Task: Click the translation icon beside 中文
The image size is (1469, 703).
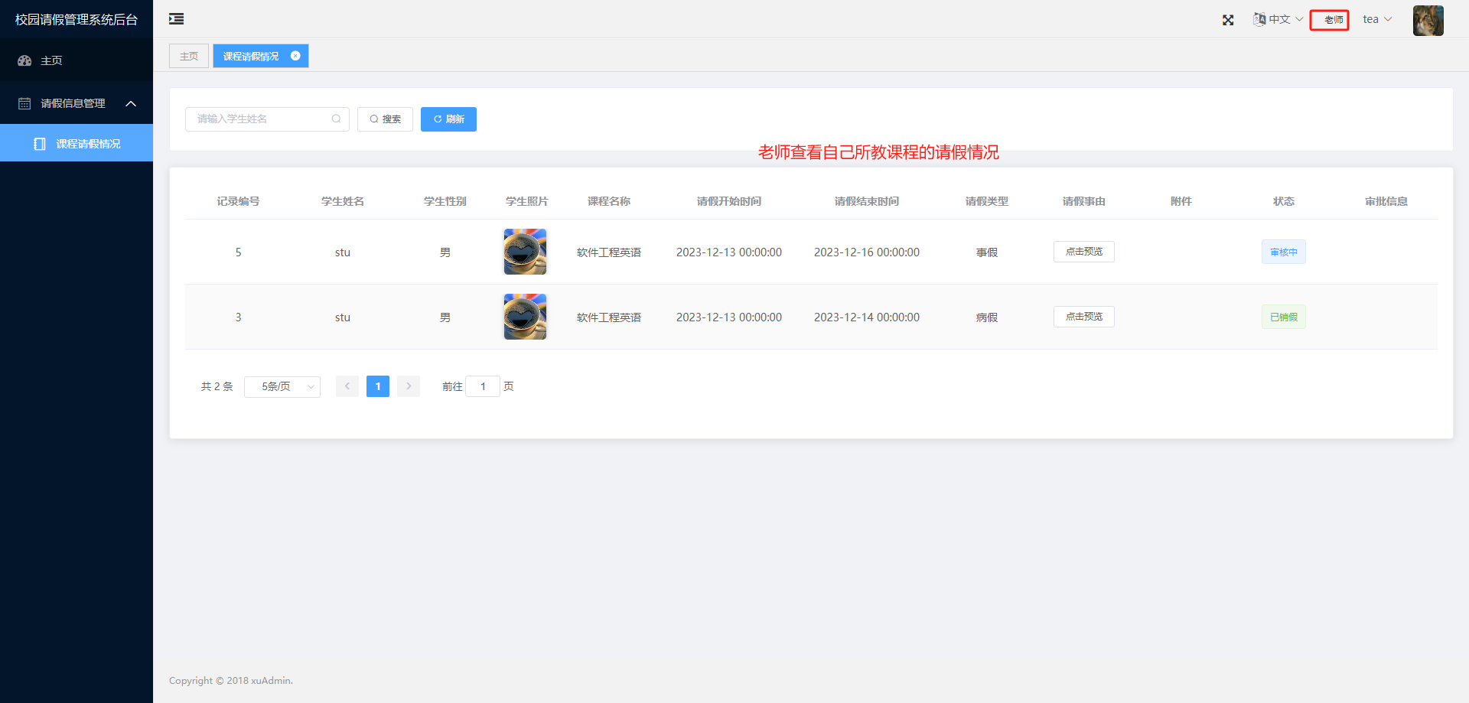Action: [x=1259, y=18]
